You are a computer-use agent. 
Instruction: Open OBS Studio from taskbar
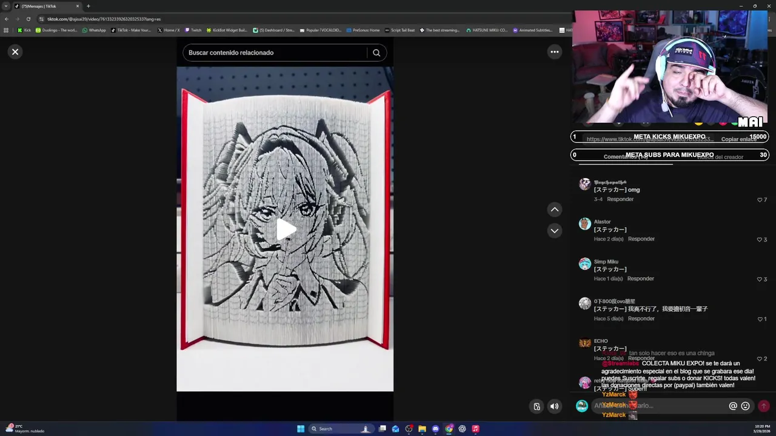(409, 429)
